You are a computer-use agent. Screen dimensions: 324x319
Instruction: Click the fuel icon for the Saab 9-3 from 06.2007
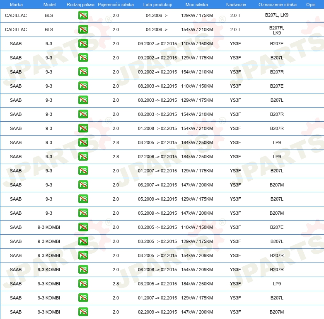(83, 185)
